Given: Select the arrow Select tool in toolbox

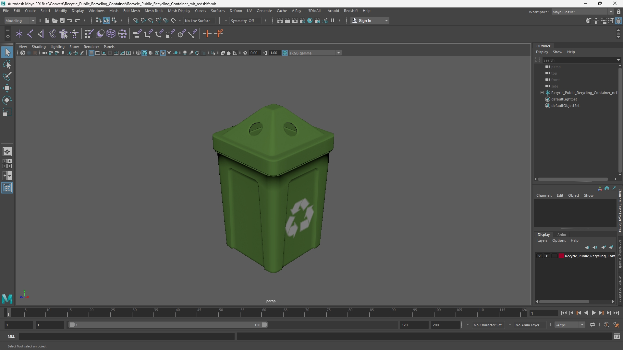Looking at the screenshot, I should click(x=7, y=52).
